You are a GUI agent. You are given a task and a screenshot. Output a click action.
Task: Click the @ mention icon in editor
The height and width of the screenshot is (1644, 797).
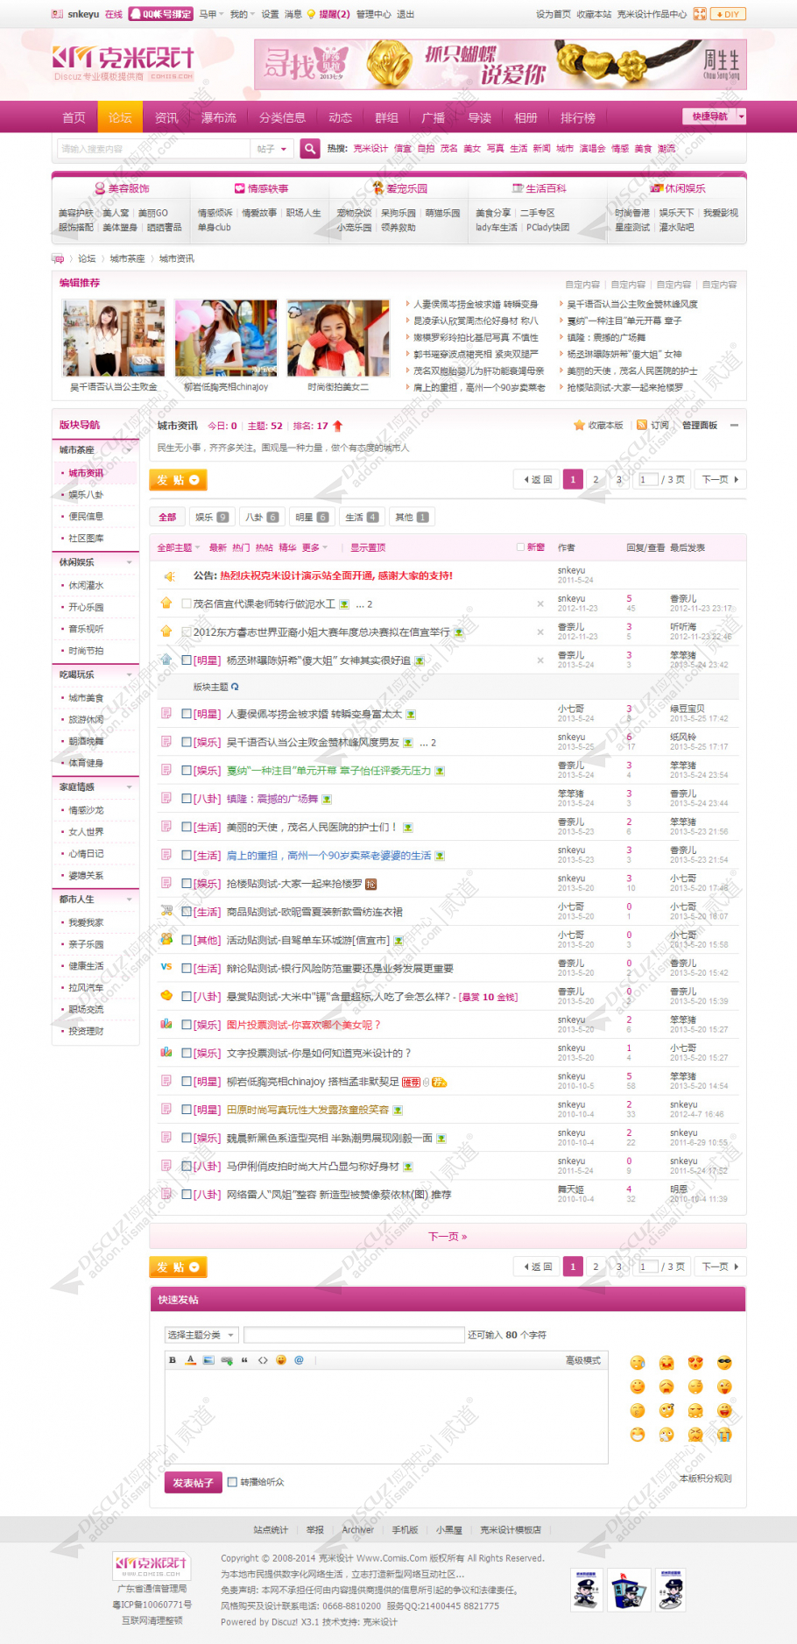[x=299, y=1360]
